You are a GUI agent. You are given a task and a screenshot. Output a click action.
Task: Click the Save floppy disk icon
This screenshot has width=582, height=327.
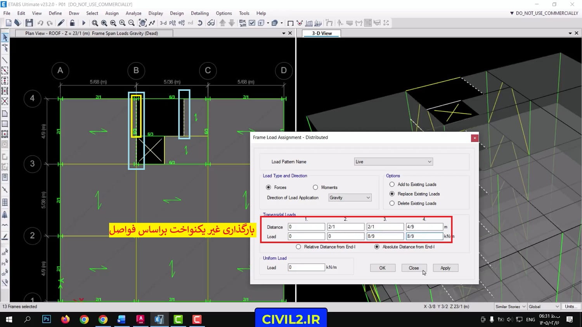coord(29,23)
